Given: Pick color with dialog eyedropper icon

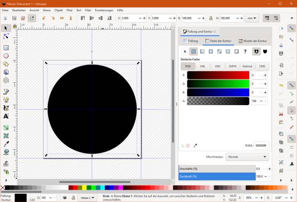Looking at the screenshot, I should (195, 146).
